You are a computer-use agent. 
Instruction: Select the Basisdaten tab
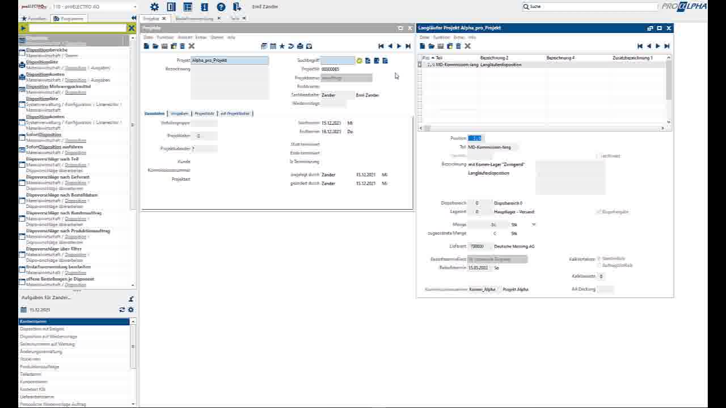point(154,113)
